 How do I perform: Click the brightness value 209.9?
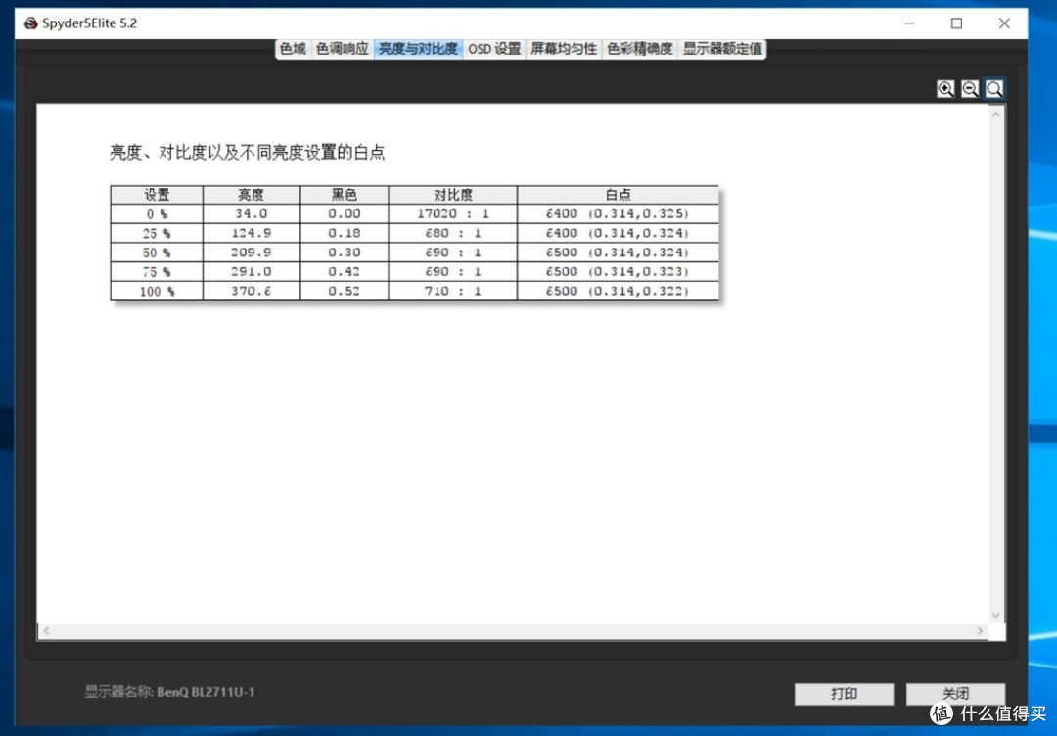pyautogui.click(x=252, y=253)
